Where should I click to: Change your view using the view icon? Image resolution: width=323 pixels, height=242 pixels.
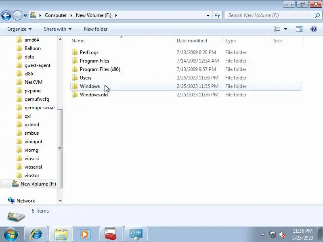277,29
